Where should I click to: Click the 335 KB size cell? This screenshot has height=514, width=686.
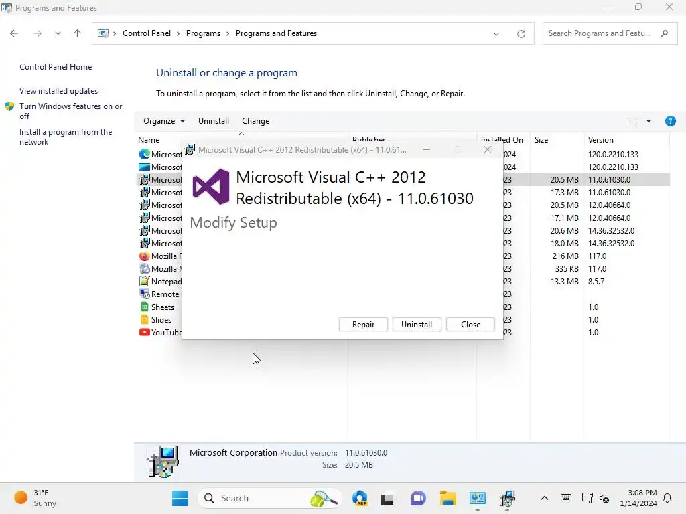pos(567,269)
